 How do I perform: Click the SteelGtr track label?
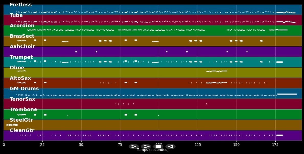click(x=21, y=120)
